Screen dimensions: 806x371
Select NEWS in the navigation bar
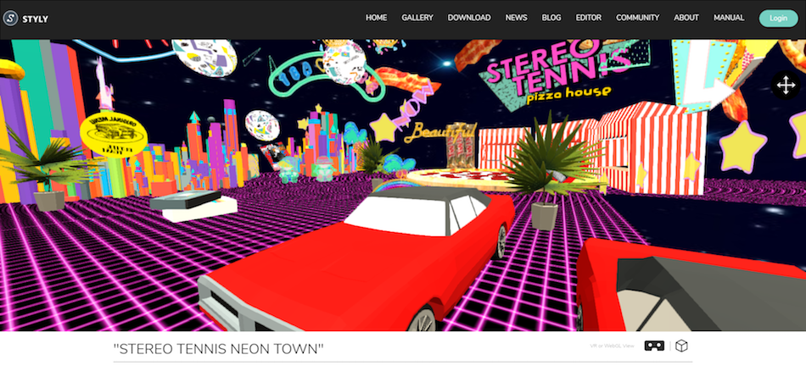(516, 18)
